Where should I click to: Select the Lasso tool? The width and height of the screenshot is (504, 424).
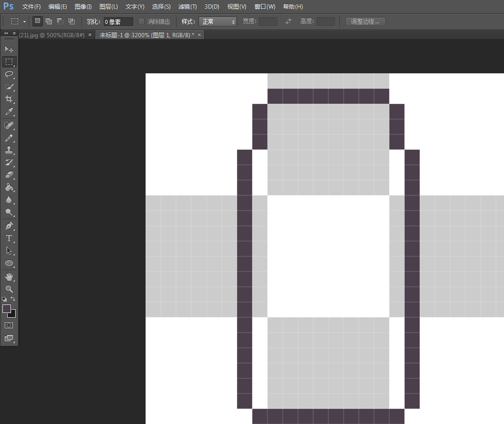9,74
